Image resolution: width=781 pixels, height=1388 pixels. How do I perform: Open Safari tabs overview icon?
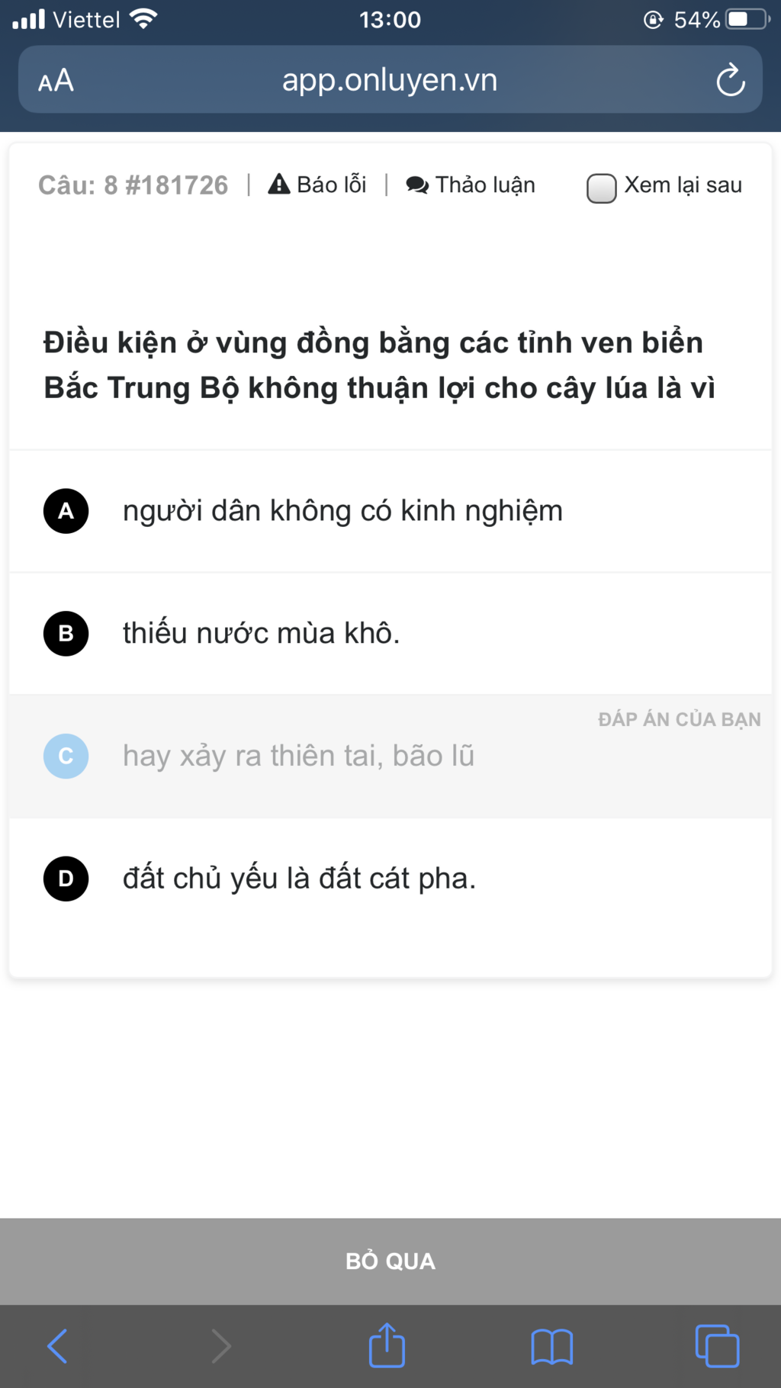[x=717, y=1346]
